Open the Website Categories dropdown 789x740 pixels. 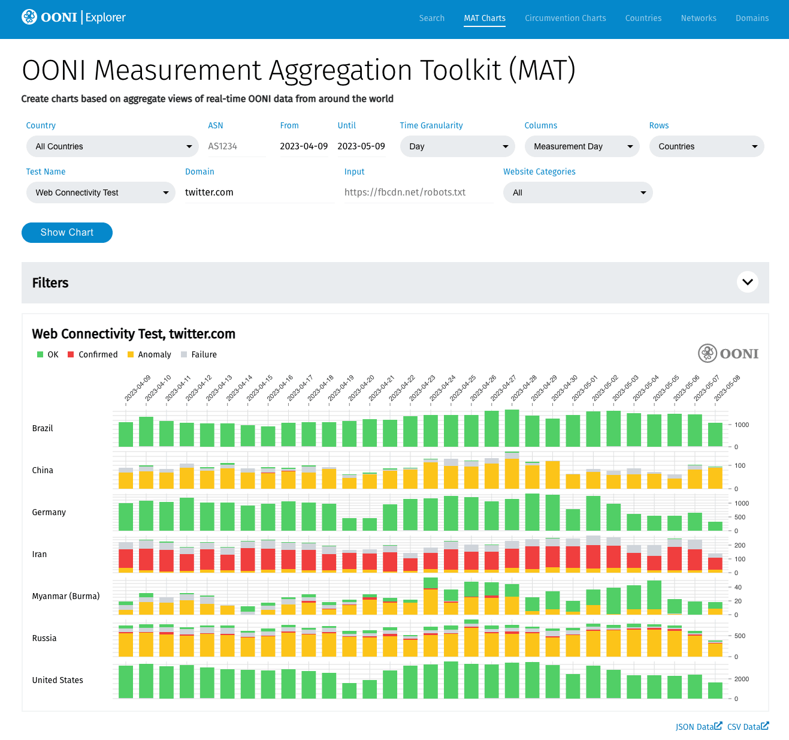pyautogui.click(x=578, y=192)
